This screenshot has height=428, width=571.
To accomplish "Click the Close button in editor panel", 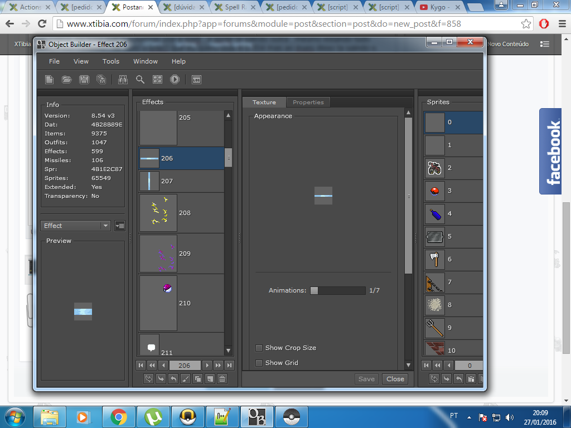I will click(395, 379).
